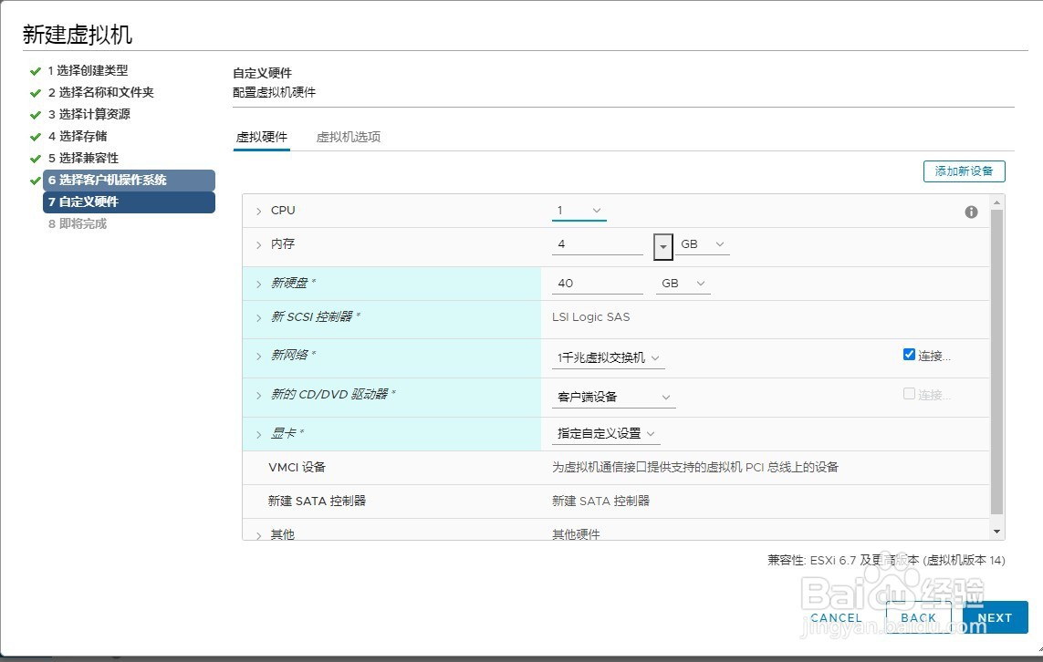Switch to the 虚拟硬件 tab
This screenshot has height=662, width=1043.
[262, 137]
